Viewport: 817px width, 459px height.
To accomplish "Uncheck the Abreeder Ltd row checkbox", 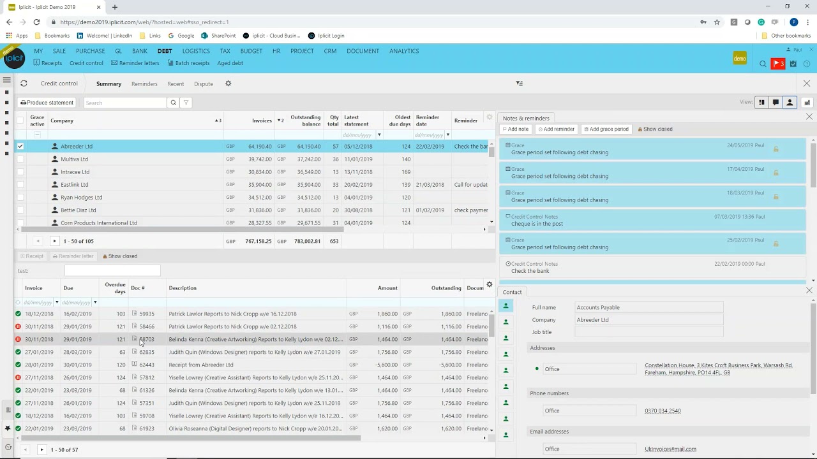I will pos(20,147).
